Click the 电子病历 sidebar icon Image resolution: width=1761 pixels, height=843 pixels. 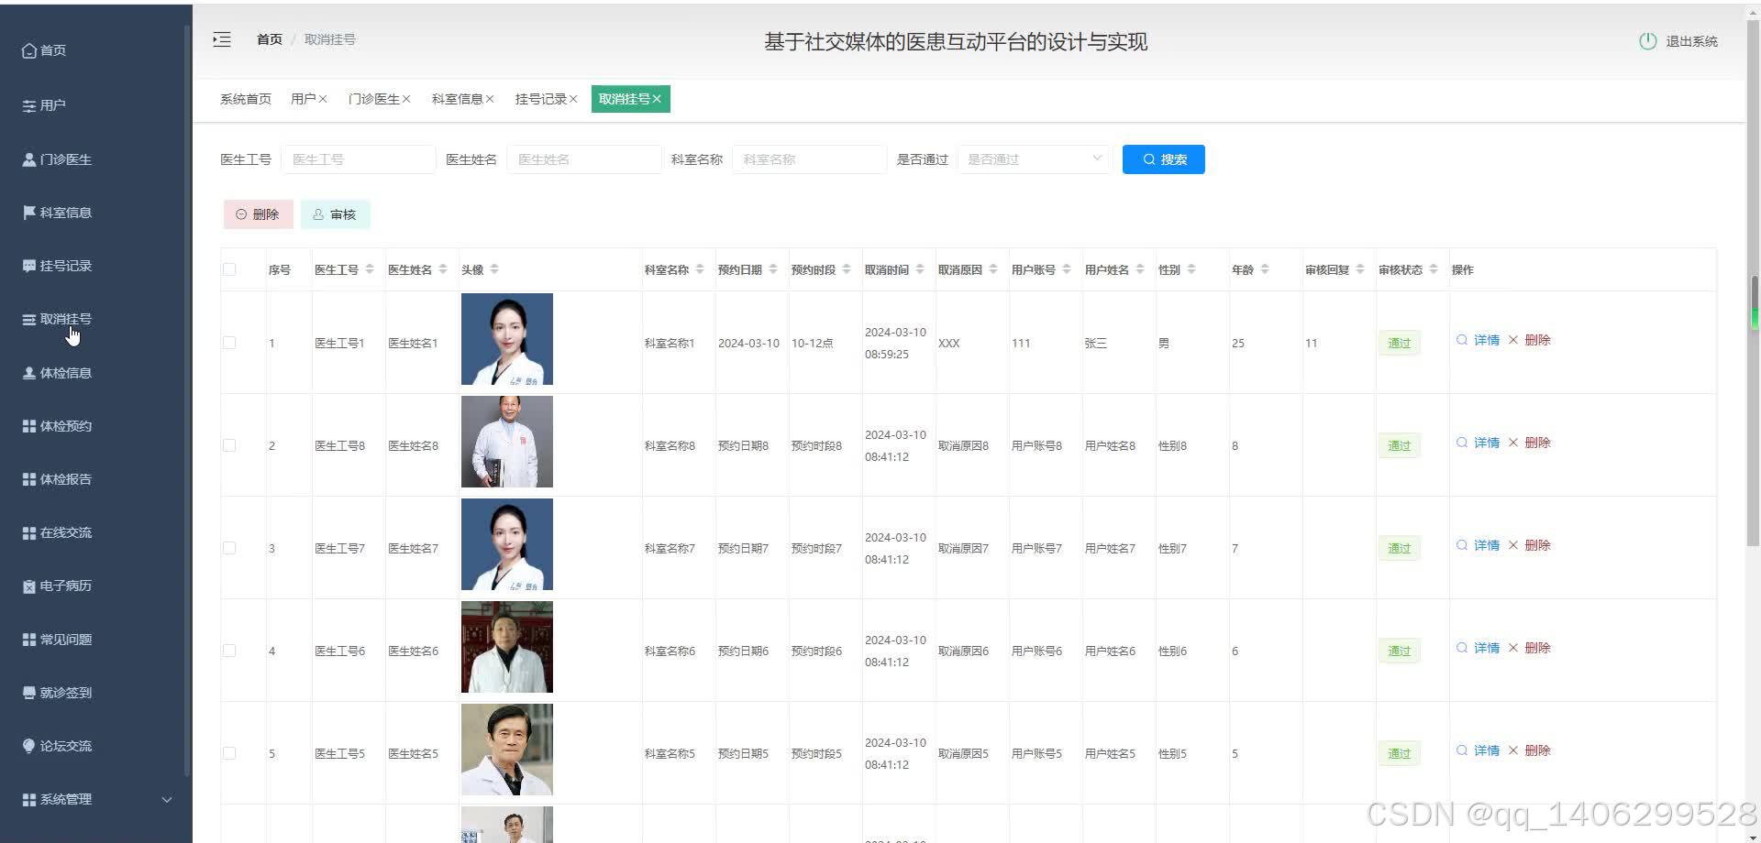point(29,586)
